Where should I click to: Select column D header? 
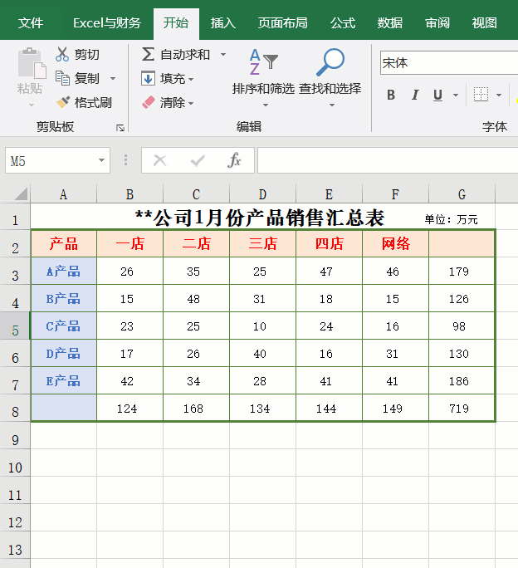click(262, 194)
